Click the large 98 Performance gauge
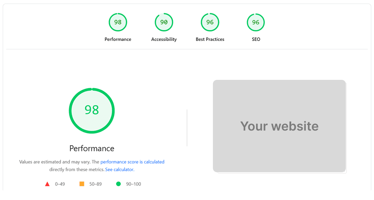Screen dimensions: 374x200 click(x=92, y=111)
